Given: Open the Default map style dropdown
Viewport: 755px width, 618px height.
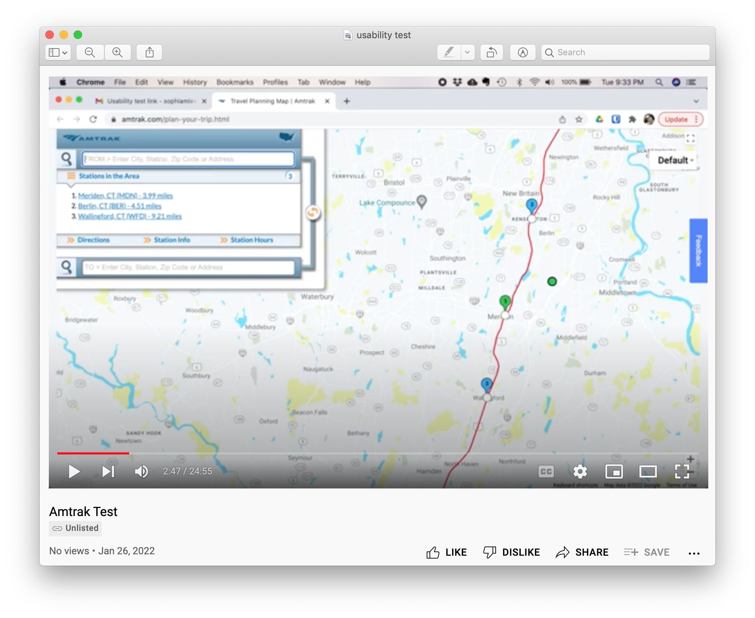Looking at the screenshot, I should 675,161.
